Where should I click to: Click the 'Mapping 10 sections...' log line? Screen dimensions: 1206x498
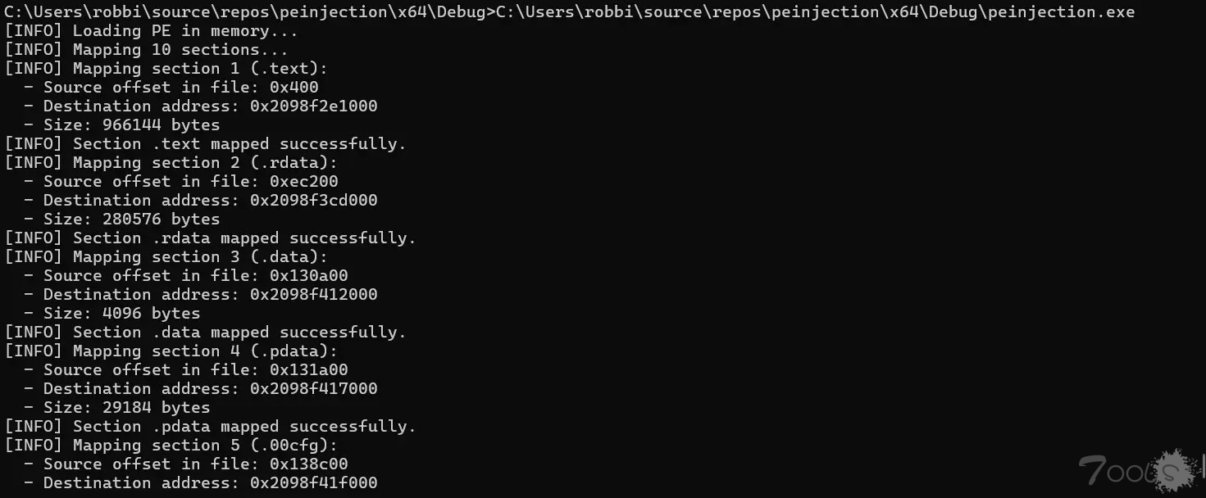pos(146,50)
